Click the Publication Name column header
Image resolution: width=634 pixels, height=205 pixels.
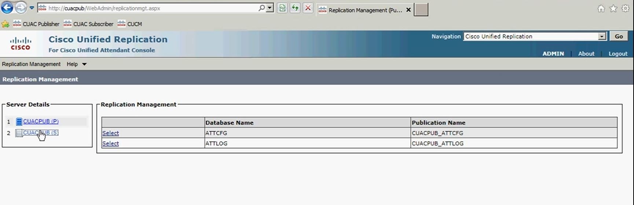[x=514, y=122]
